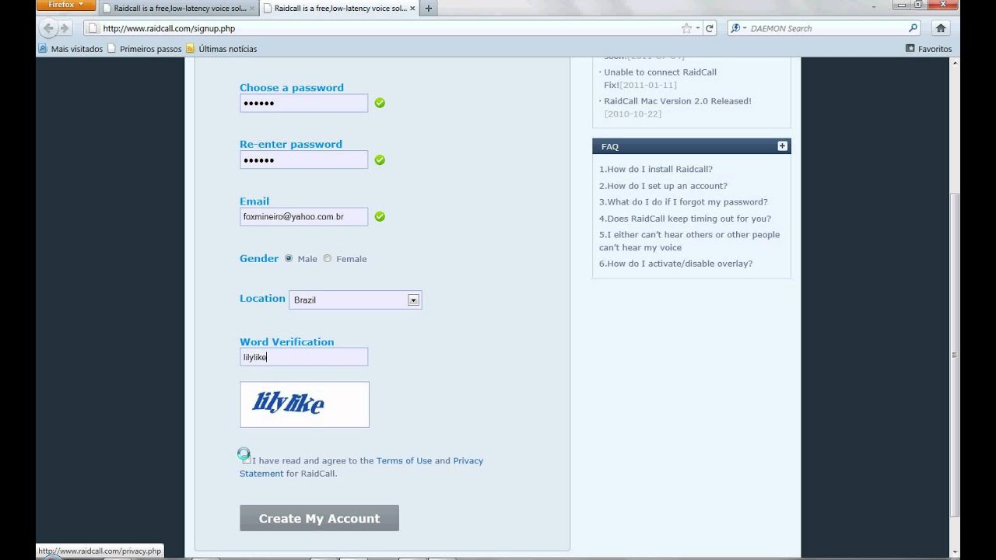Open forgot my password FAQ link
996x560 pixels.
click(683, 201)
